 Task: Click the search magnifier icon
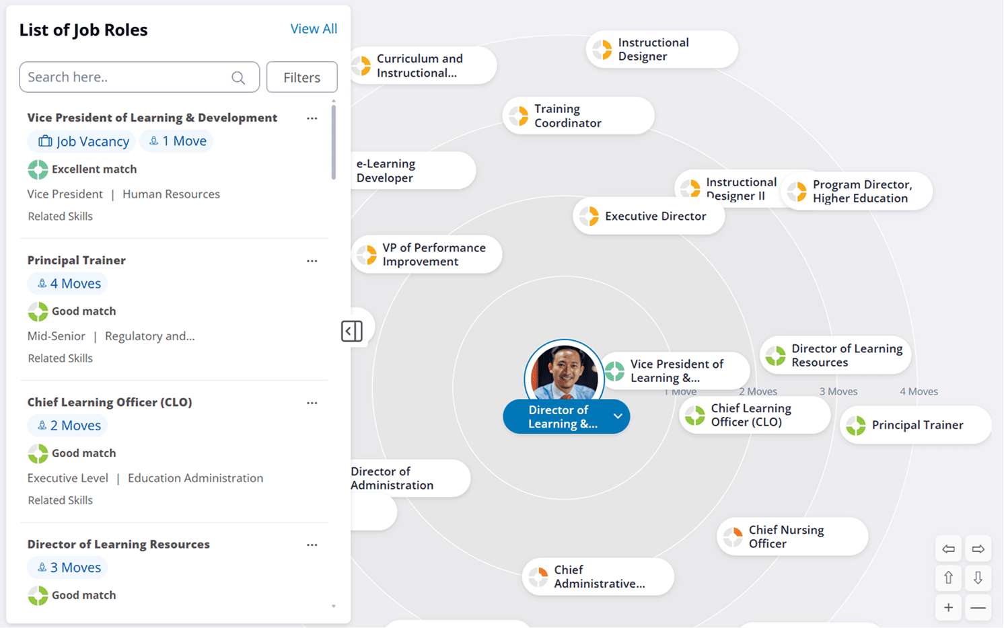coord(238,77)
